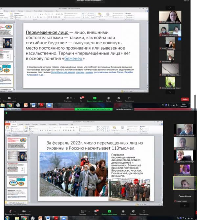Open Apps (Приложения) in upper Zoom toolbar
Viewport: 197px width, 220px height.
[129, 98]
